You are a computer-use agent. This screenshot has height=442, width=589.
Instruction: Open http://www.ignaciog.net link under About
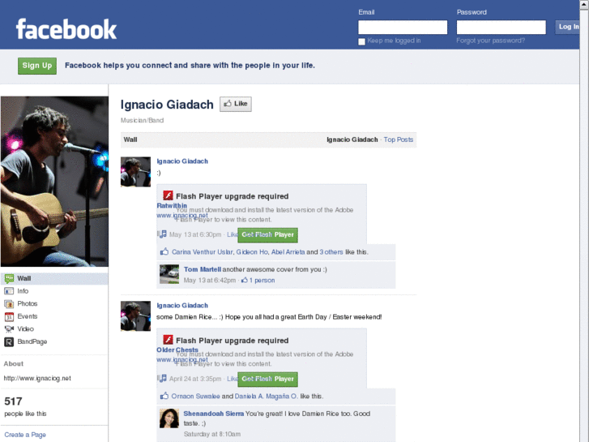tap(37, 379)
